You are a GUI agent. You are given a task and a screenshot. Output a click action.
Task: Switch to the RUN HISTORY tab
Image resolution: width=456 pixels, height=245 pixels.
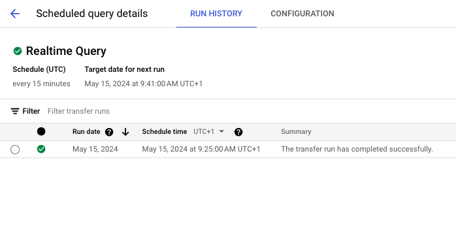pyautogui.click(x=216, y=14)
